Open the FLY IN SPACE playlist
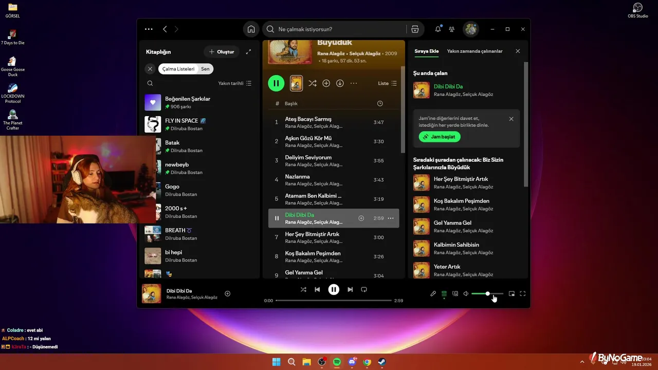This screenshot has height=370, width=658. (199, 124)
